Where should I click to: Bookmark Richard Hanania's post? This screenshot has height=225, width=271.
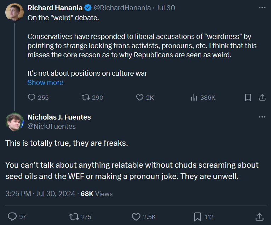[x=248, y=98]
